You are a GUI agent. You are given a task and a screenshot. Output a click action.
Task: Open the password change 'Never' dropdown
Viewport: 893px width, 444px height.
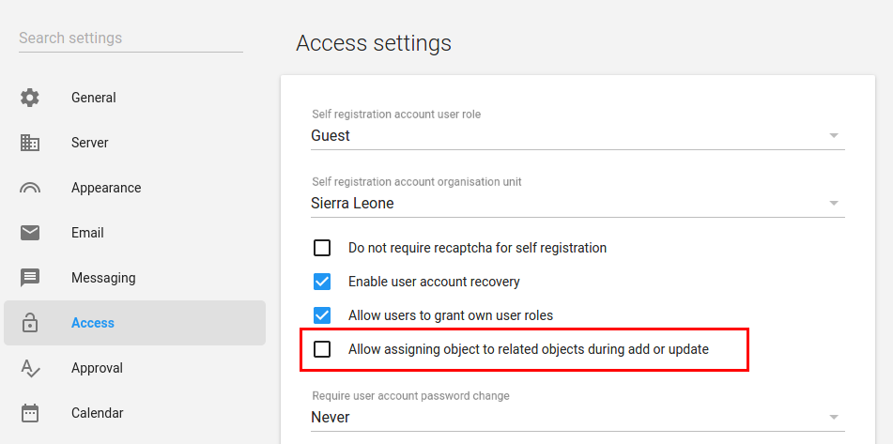tap(577, 417)
